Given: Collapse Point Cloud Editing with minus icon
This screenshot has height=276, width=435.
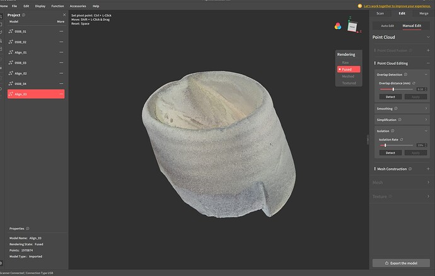Looking at the screenshot, I should click(x=428, y=63).
